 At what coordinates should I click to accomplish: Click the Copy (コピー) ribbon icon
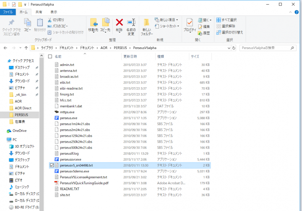point(28,23)
